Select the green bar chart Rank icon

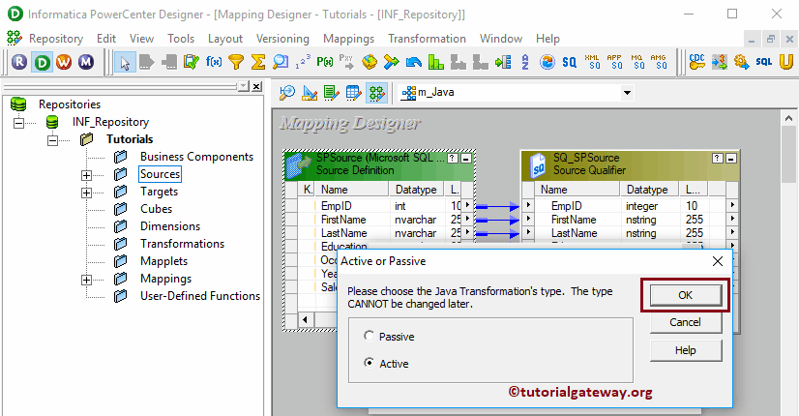[x=435, y=62]
